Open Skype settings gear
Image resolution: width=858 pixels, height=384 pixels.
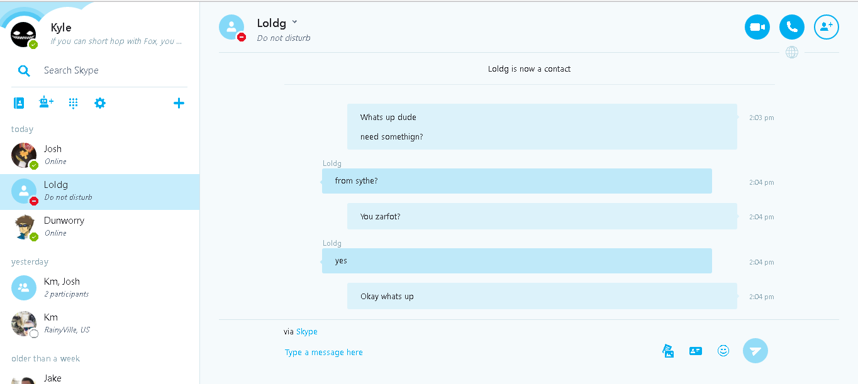pyautogui.click(x=100, y=103)
